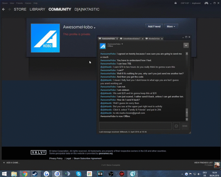This screenshot has width=221, height=177.
Task: Go forward with the right arrow
Action: coord(9,9)
